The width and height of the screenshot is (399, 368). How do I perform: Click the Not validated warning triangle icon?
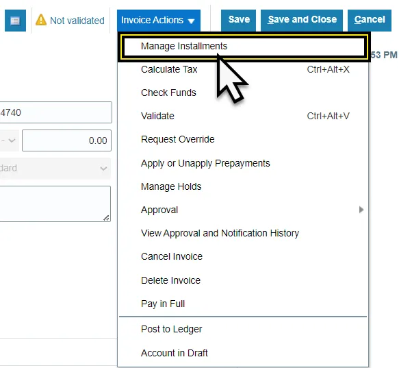click(41, 20)
